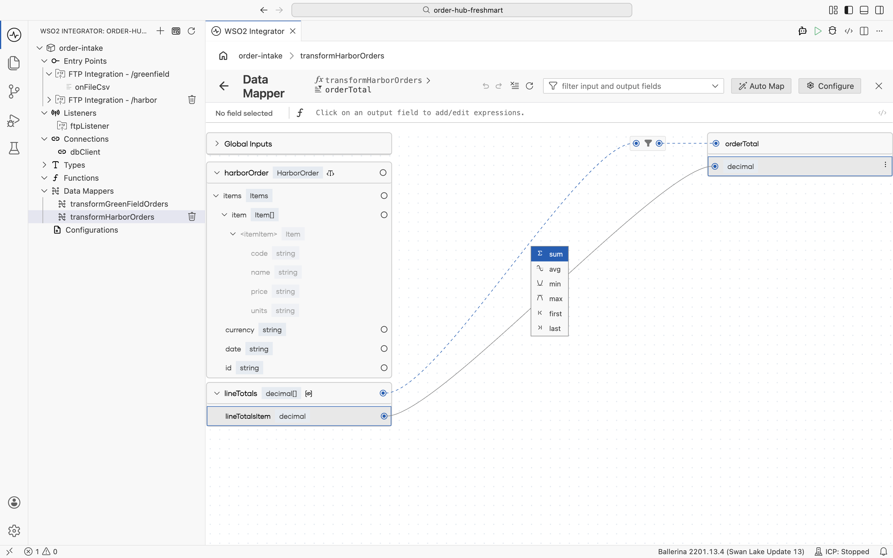Toggle bottom panel visibility
This screenshot has height=558, width=893.
[864, 10]
